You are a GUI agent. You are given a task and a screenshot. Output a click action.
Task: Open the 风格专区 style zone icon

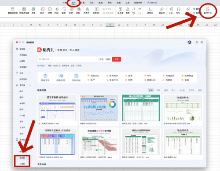point(45,78)
